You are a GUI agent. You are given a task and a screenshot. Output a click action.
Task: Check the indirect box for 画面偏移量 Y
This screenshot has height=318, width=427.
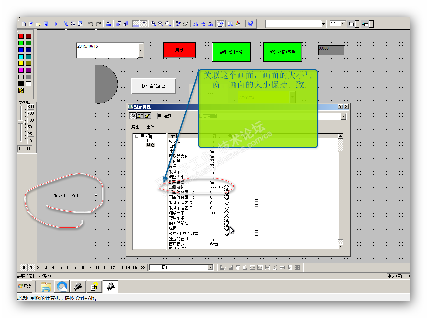pyautogui.click(x=257, y=198)
